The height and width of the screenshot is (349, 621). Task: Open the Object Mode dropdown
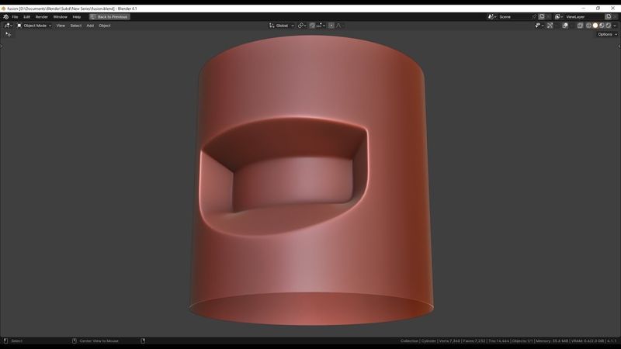[x=34, y=26]
